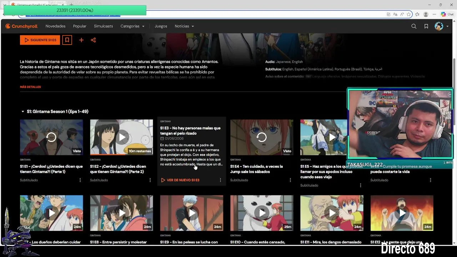This screenshot has height=257, width=457.
Task: Open Copilot Chat button in browser
Action: click(x=447, y=14)
